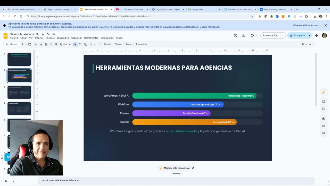The height and width of the screenshot is (186, 330).
Task: Activate the paint format roller tool
Action: 51,44
